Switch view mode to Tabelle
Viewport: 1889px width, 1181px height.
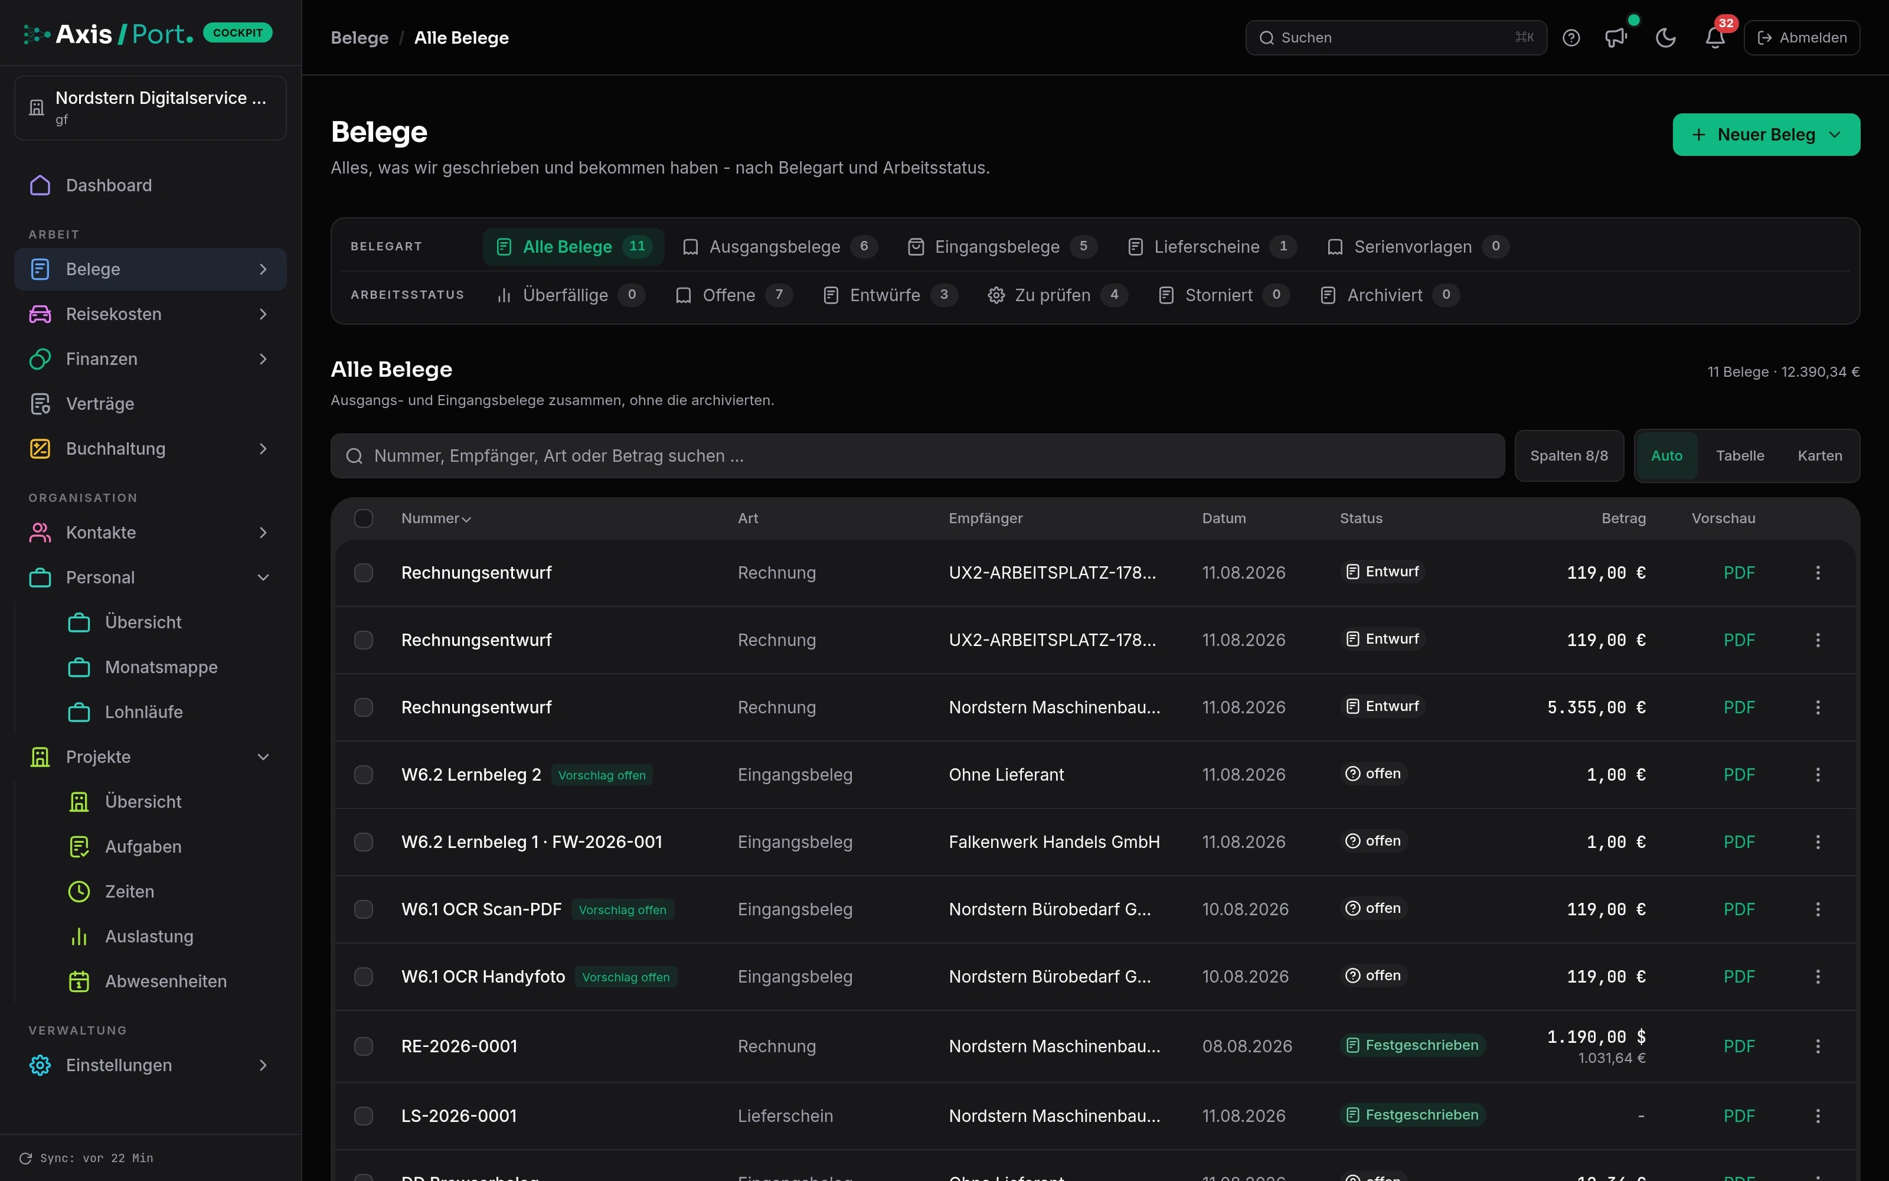1739,455
